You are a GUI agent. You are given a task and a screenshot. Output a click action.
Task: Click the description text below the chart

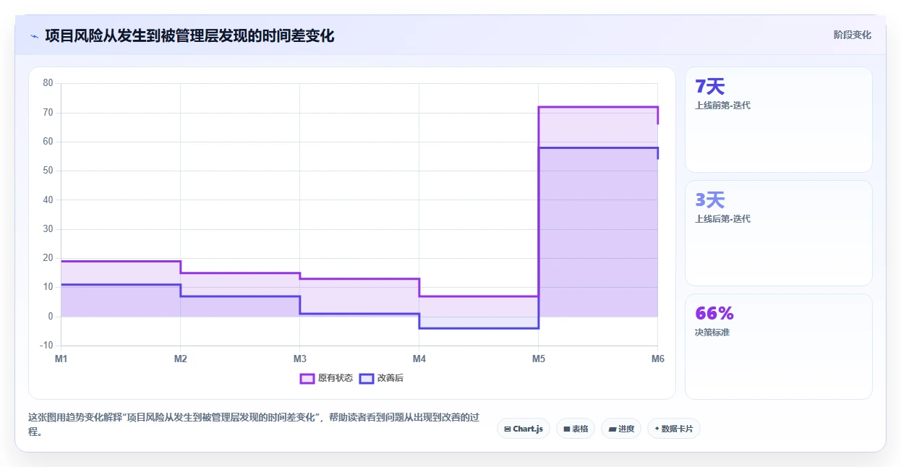[254, 425]
